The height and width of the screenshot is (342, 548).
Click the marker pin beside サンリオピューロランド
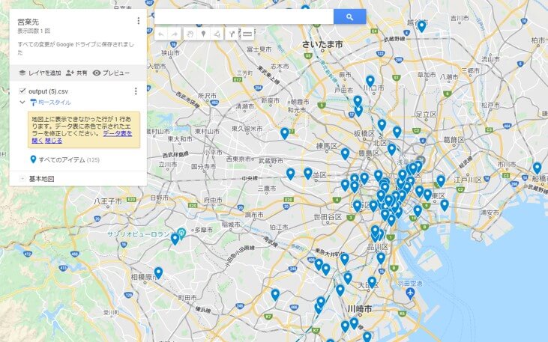(x=175, y=239)
